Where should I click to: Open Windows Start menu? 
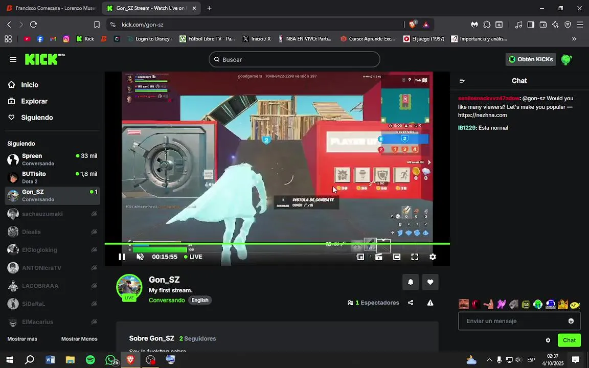pyautogui.click(x=10, y=360)
